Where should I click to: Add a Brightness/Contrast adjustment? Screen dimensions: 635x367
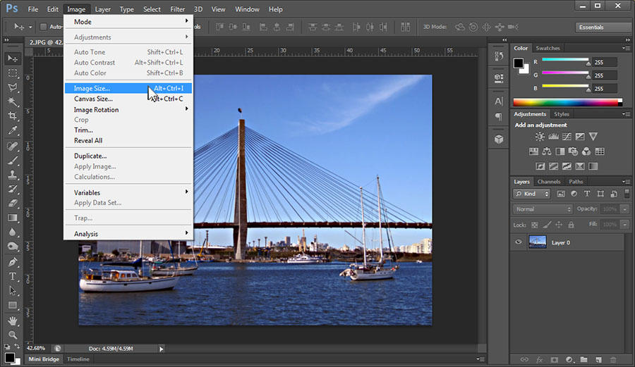(540, 137)
